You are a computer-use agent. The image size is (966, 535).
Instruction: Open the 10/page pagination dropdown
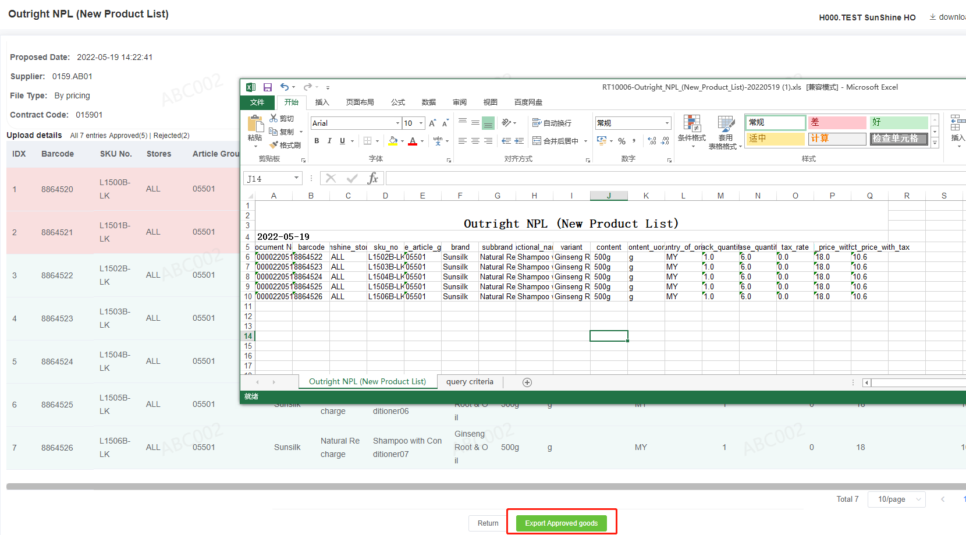coord(896,499)
